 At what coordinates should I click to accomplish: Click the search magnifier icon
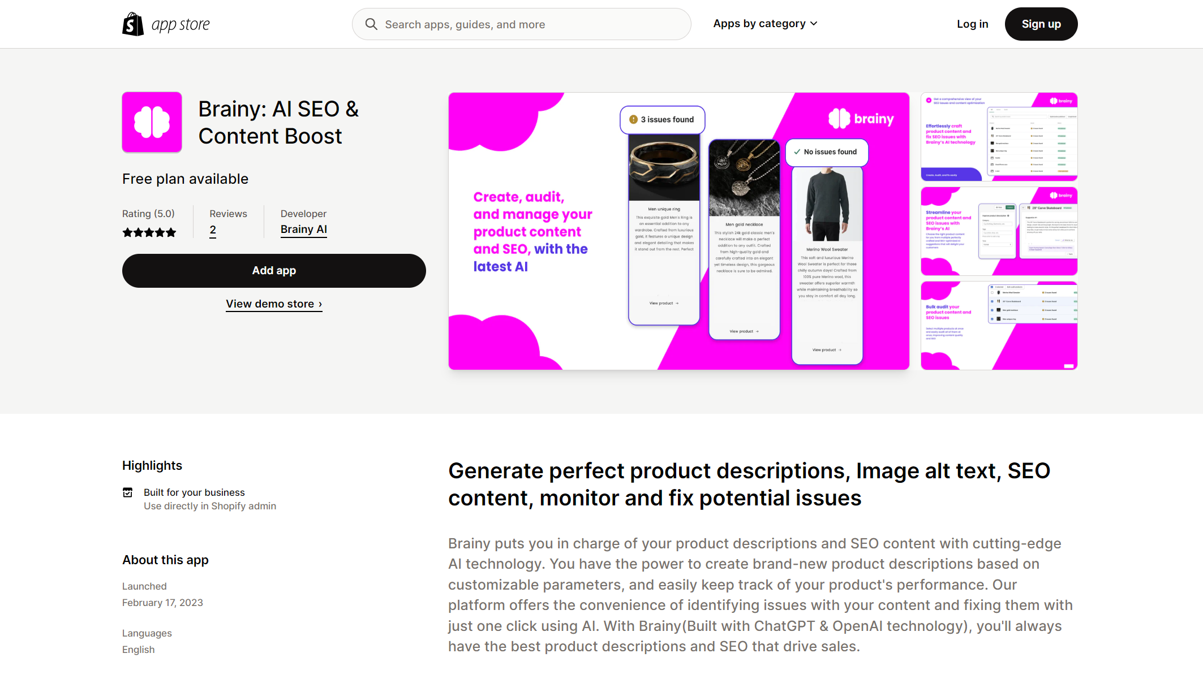[x=373, y=24]
